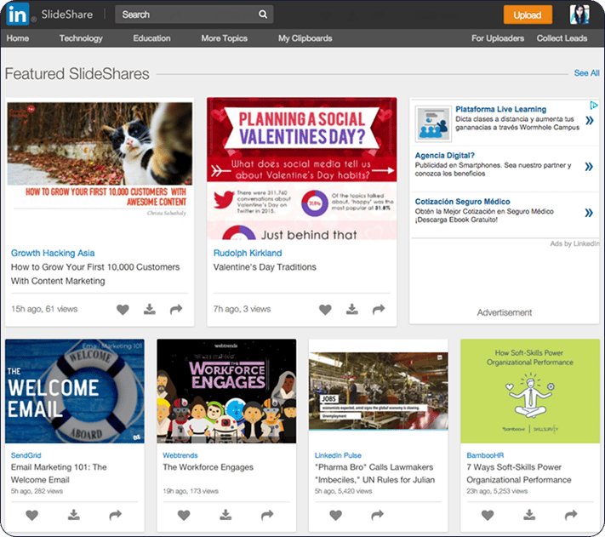
Task: Open '7 Ways Soft-Skills Power' title
Action: tap(518, 473)
